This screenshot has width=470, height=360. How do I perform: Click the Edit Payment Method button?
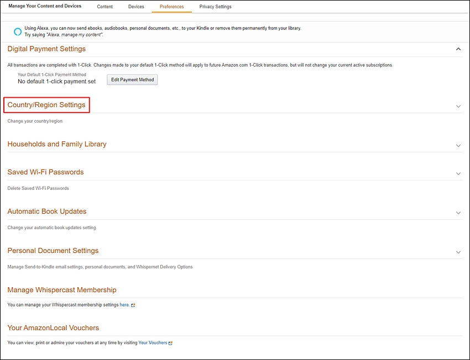tap(132, 80)
